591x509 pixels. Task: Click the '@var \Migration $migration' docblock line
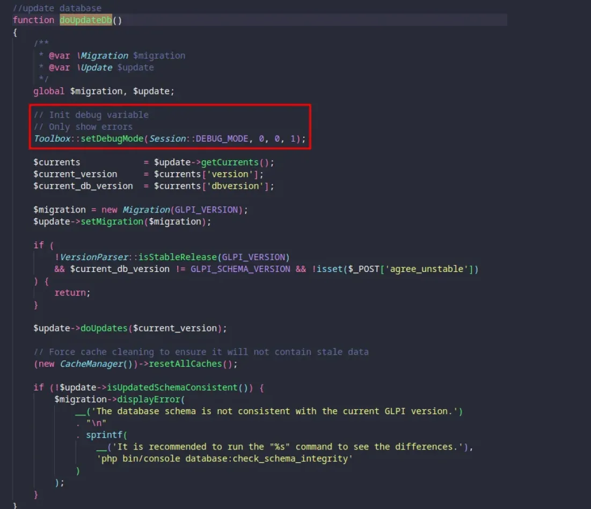pos(117,56)
